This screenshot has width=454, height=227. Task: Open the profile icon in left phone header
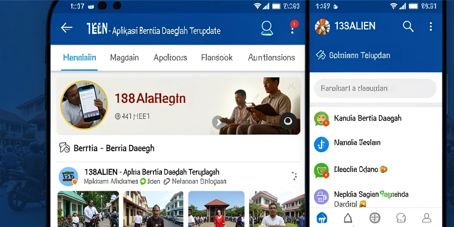266,28
